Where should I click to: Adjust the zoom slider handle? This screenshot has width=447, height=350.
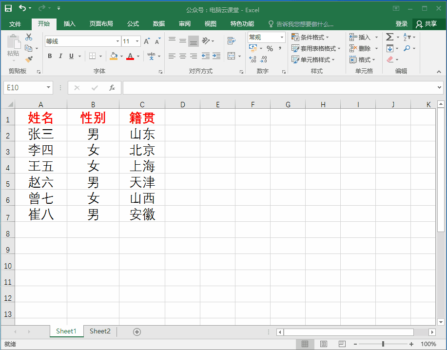point(383,344)
